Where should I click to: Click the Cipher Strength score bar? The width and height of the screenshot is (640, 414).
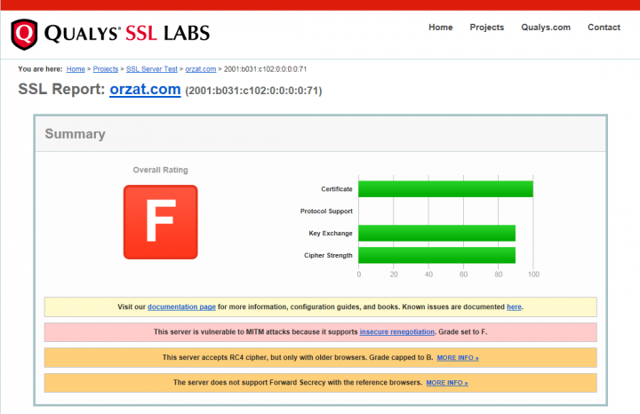pos(436,255)
